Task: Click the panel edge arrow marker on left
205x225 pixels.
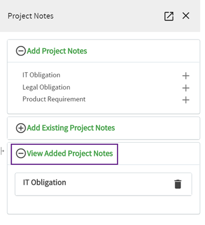Action: [2, 151]
